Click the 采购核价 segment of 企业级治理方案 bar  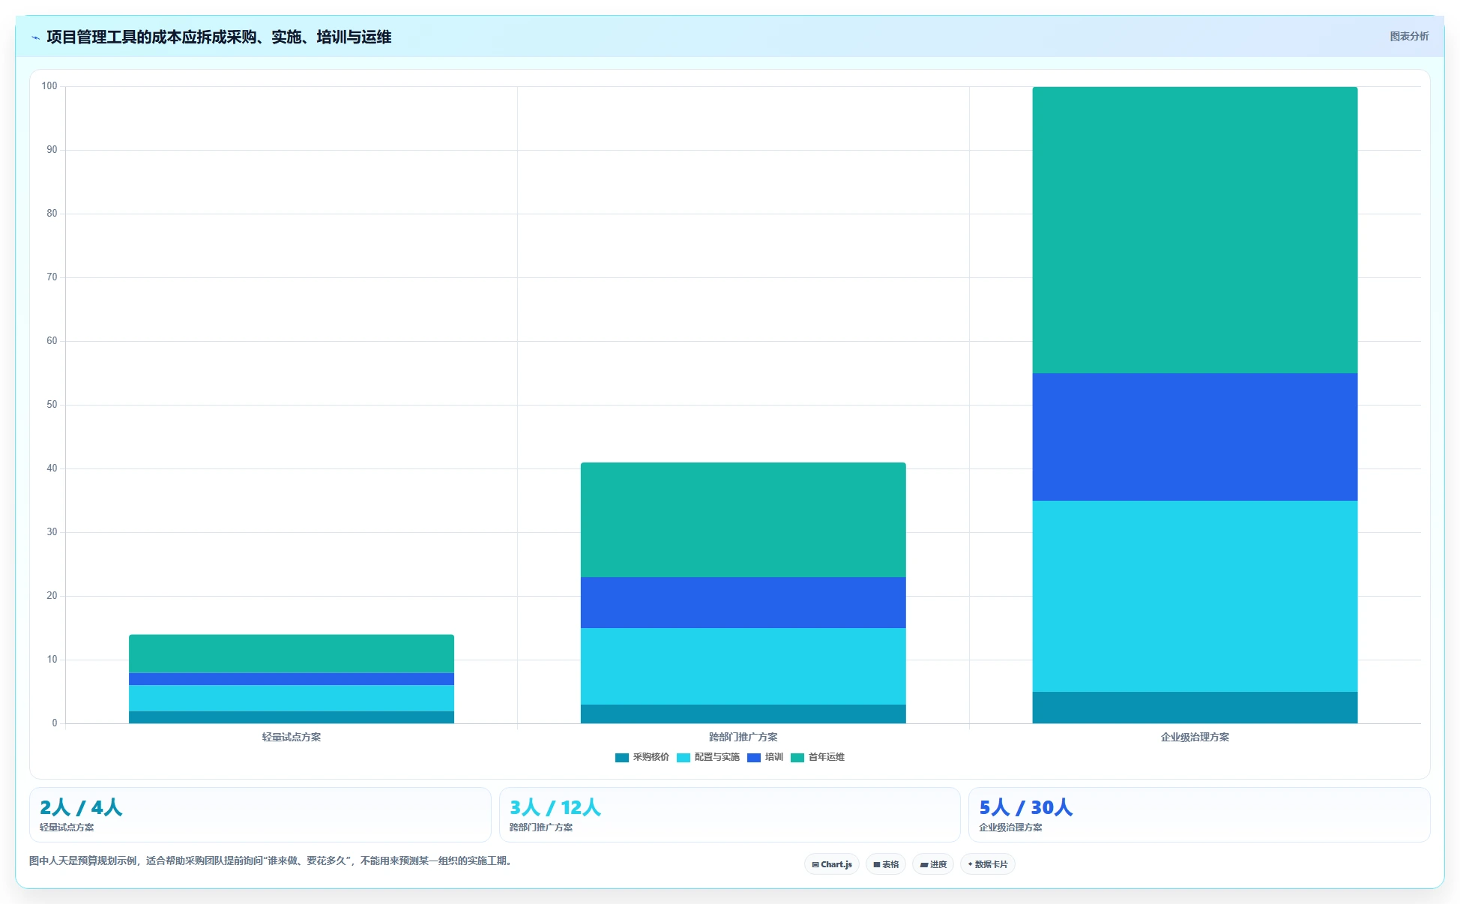(1195, 708)
